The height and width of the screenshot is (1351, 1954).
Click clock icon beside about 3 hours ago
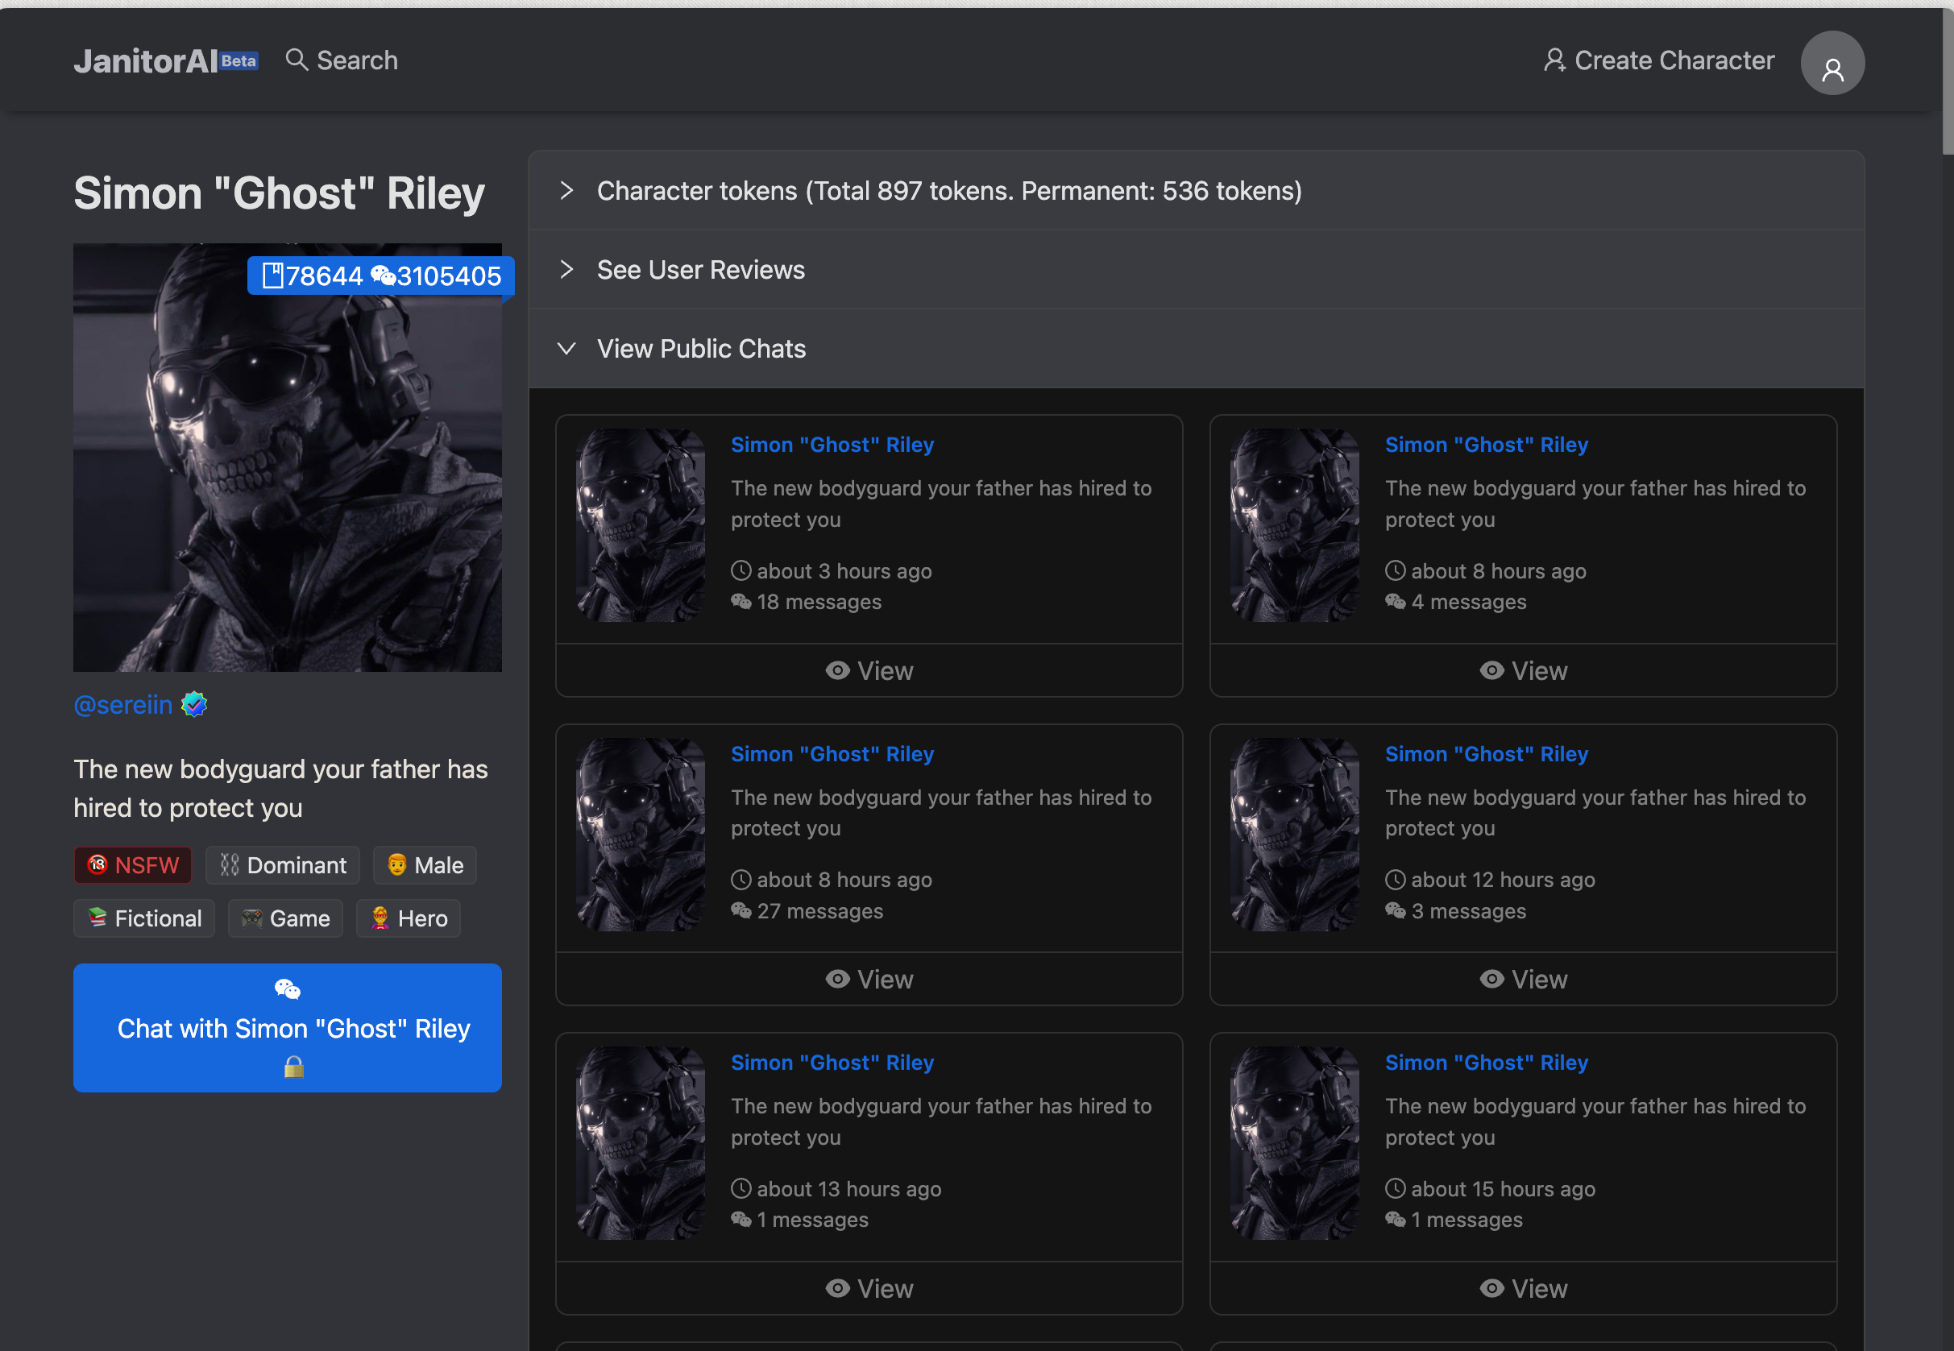tap(741, 570)
